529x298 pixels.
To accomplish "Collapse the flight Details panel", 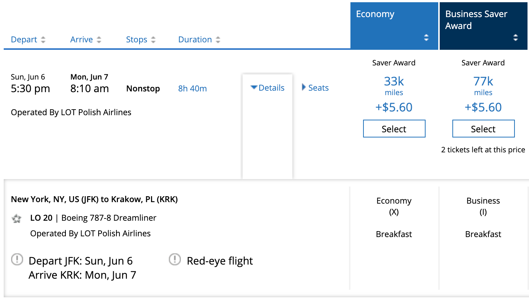I will (x=267, y=88).
